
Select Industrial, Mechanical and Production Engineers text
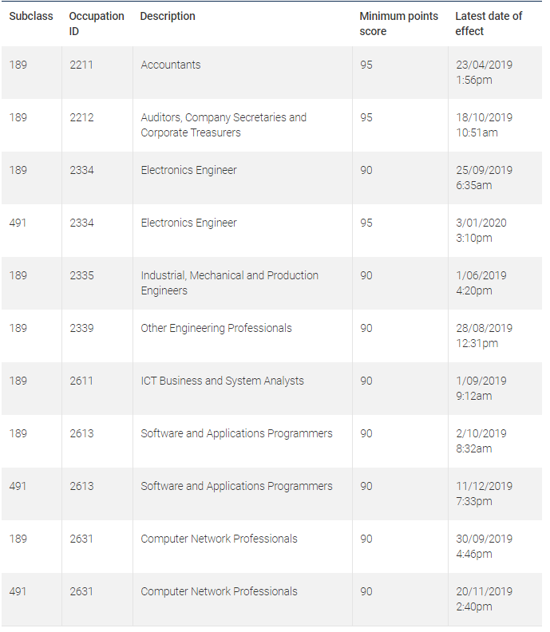click(x=229, y=282)
